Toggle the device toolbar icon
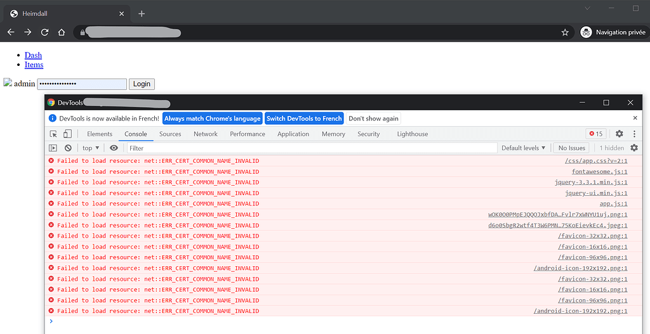Viewport: 650px width, 334px height. coord(67,134)
